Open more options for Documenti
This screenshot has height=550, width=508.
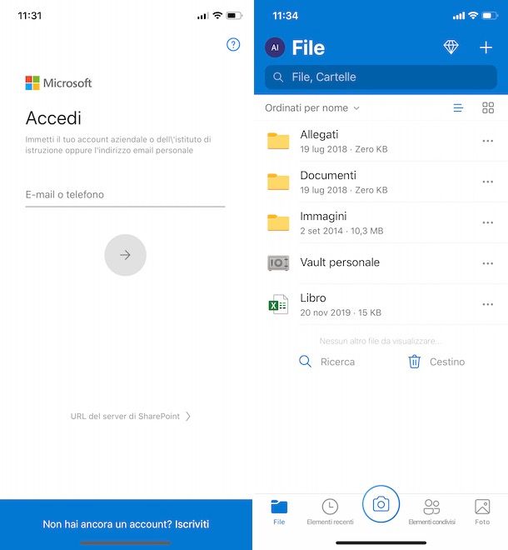point(488,182)
